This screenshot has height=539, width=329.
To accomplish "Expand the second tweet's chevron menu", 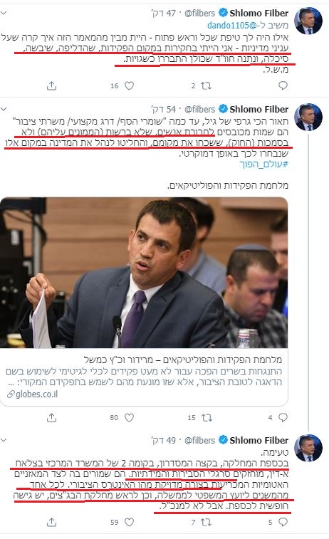I will (x=4, y=109).
